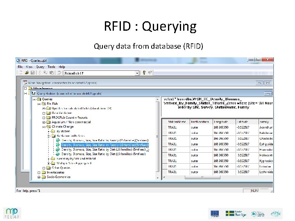Select Density by Family (15 families) query
This screenshot has width=295, height=221.
tap(105, 140)
